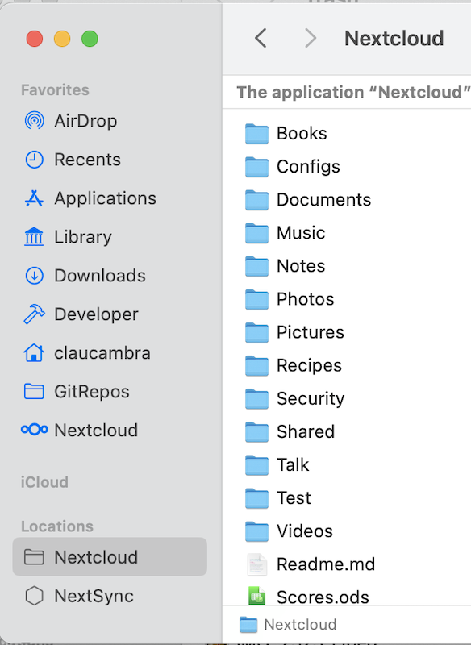Click the Nextcloud window title

[x=394, y=38]
